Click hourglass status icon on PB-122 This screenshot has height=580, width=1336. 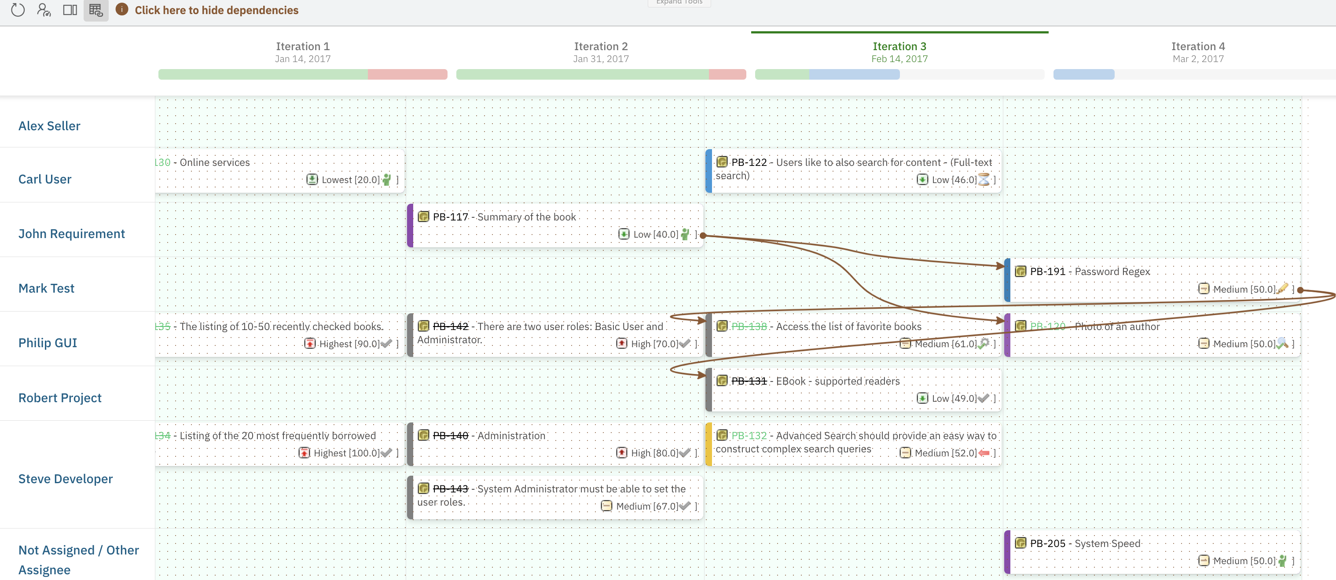[984, 180]
